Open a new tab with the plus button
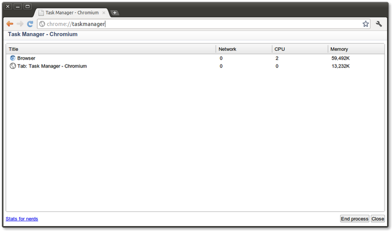Screen dimensions: 392x231 coord(115,13)
